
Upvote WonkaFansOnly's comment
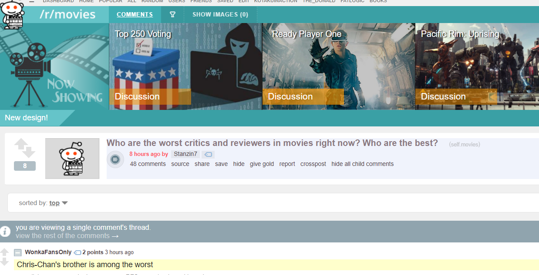(x=4, y=252)
